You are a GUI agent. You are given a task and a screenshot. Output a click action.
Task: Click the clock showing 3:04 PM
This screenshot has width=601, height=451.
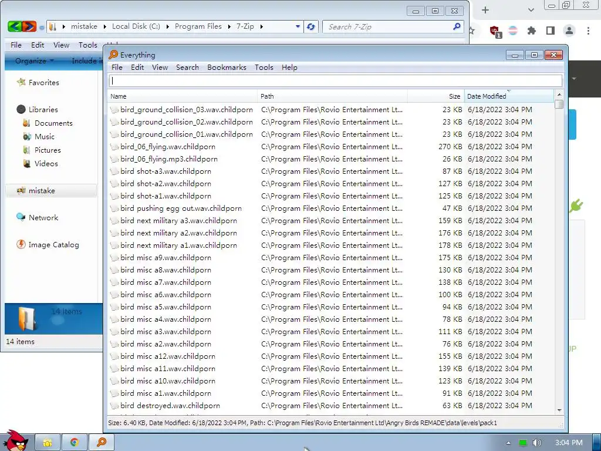[x=569, y=443]
